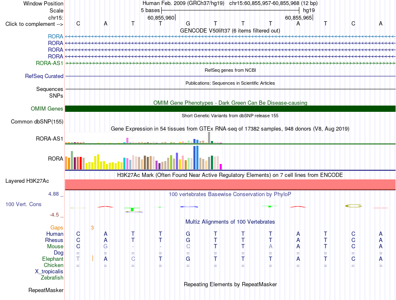The height and width of the screenshot is (300, 396).
Task: Open 'Gene Expression in 54 tissues from GTEx' title
Action: (x=230, y=129)
